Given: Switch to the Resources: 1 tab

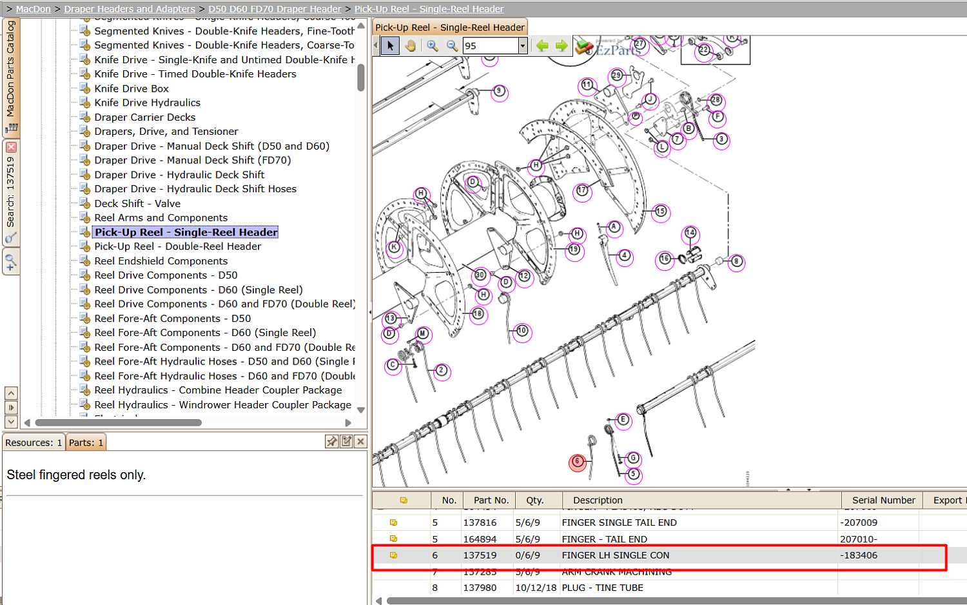Looking at the screenshot, I should click(x=34, y=442).
